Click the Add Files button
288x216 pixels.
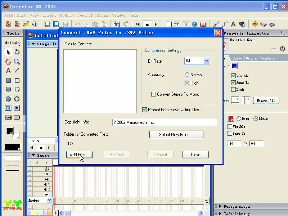pyautogui.click(x=79, y=155)
